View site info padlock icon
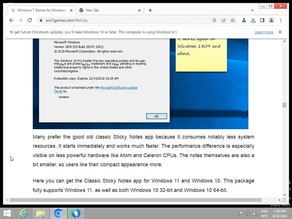Screen dimensions: 292x219 pyautogui.click(x=41, y=20)
